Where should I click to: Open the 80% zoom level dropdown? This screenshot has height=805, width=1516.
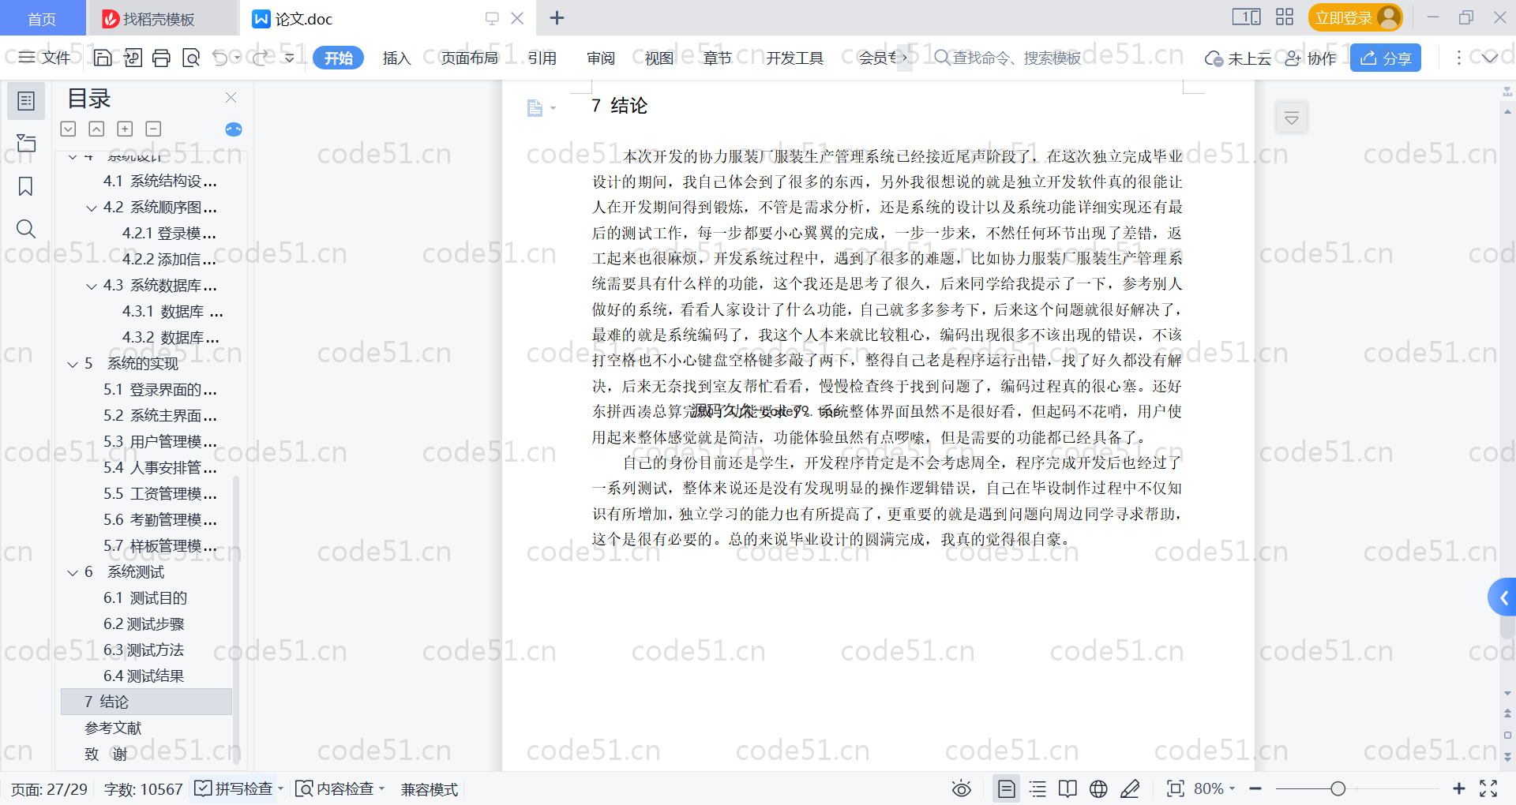click(1214, 788)
